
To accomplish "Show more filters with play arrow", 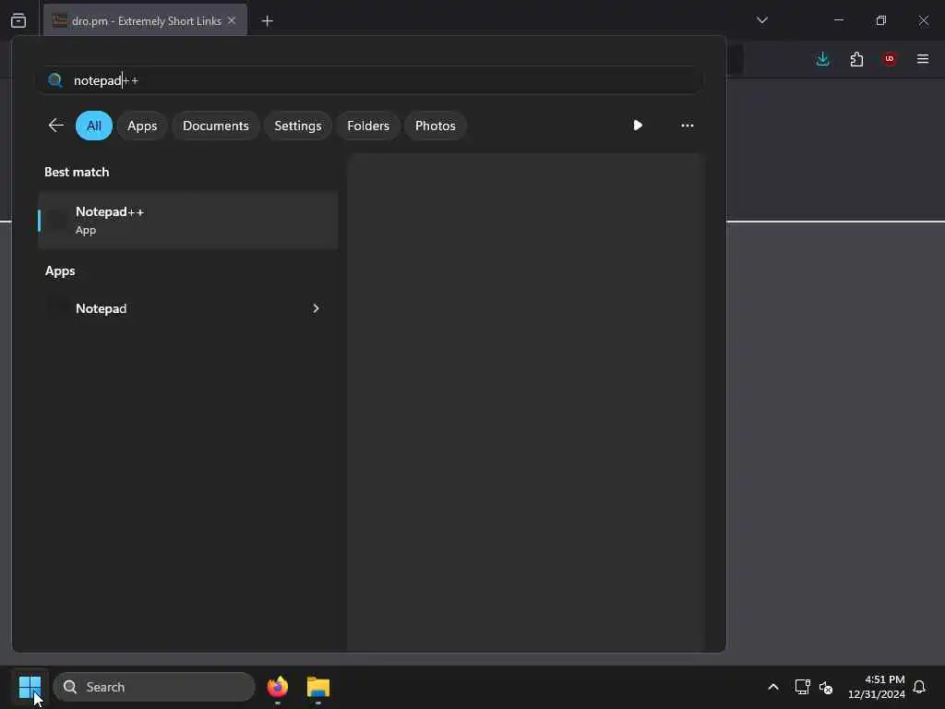I will click(x=638, y=126).
